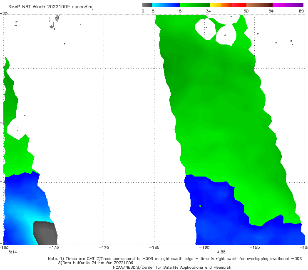
Task: Click the magenta-purple segment of the colorbar
Action: [288, 5]
